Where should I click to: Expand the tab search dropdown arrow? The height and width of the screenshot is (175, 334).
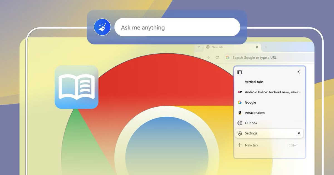pyautogui.click(x=199, y=47)
